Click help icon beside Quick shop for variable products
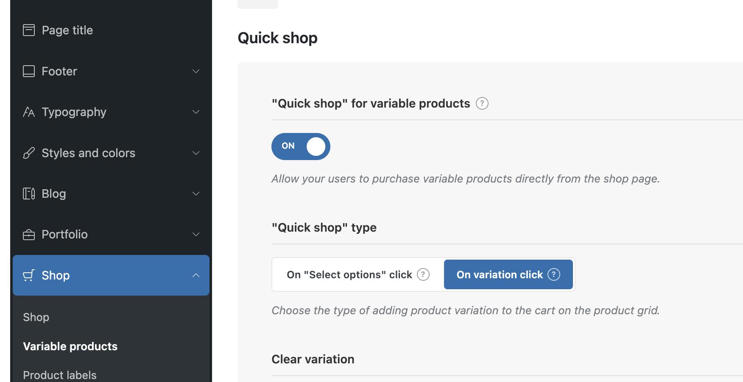This screenshot has height=382, width=743. click(x=482, y=103)
